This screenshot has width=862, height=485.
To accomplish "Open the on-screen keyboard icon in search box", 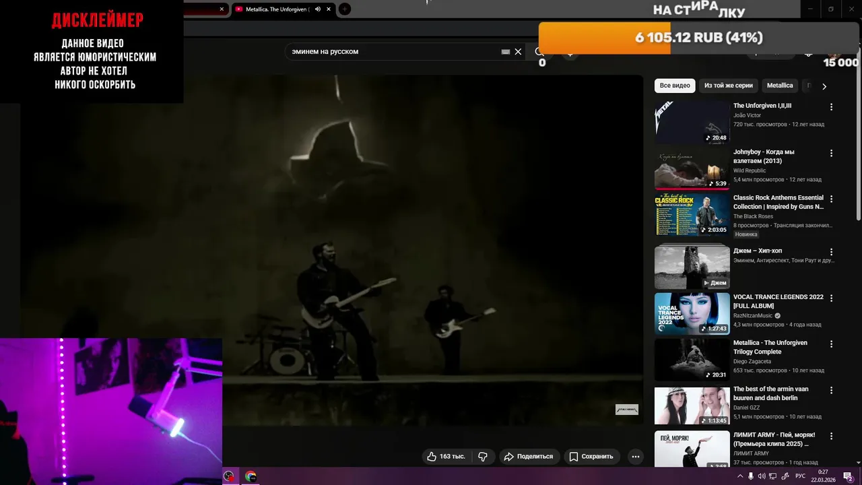I will [506, 51].
